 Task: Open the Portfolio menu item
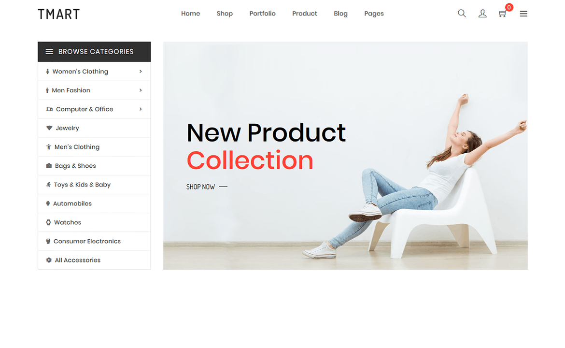262,14
